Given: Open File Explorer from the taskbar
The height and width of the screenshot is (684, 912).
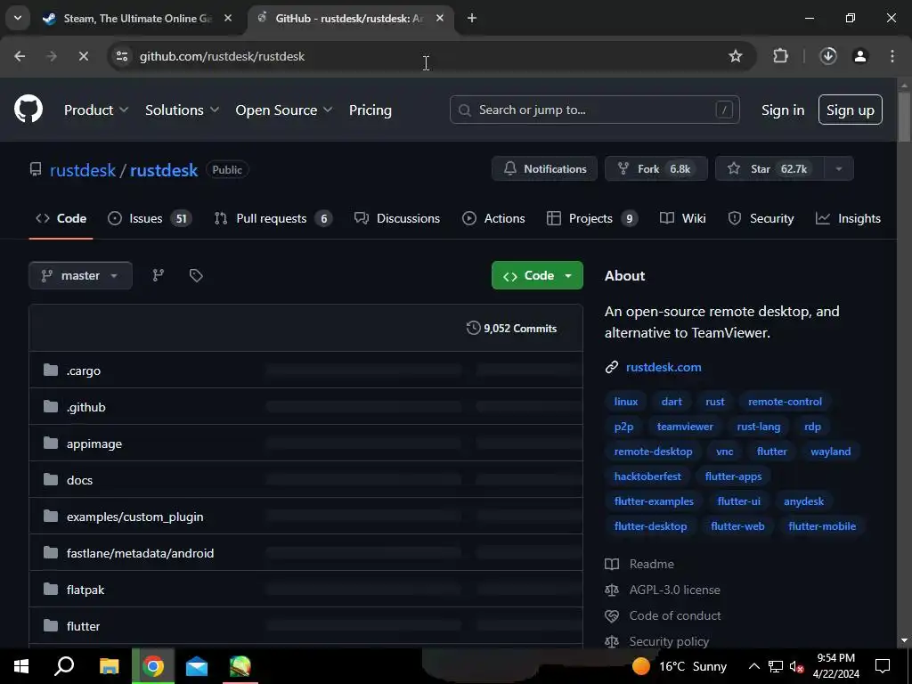Looking at the screenshot, I should click(x=109, y=666).
